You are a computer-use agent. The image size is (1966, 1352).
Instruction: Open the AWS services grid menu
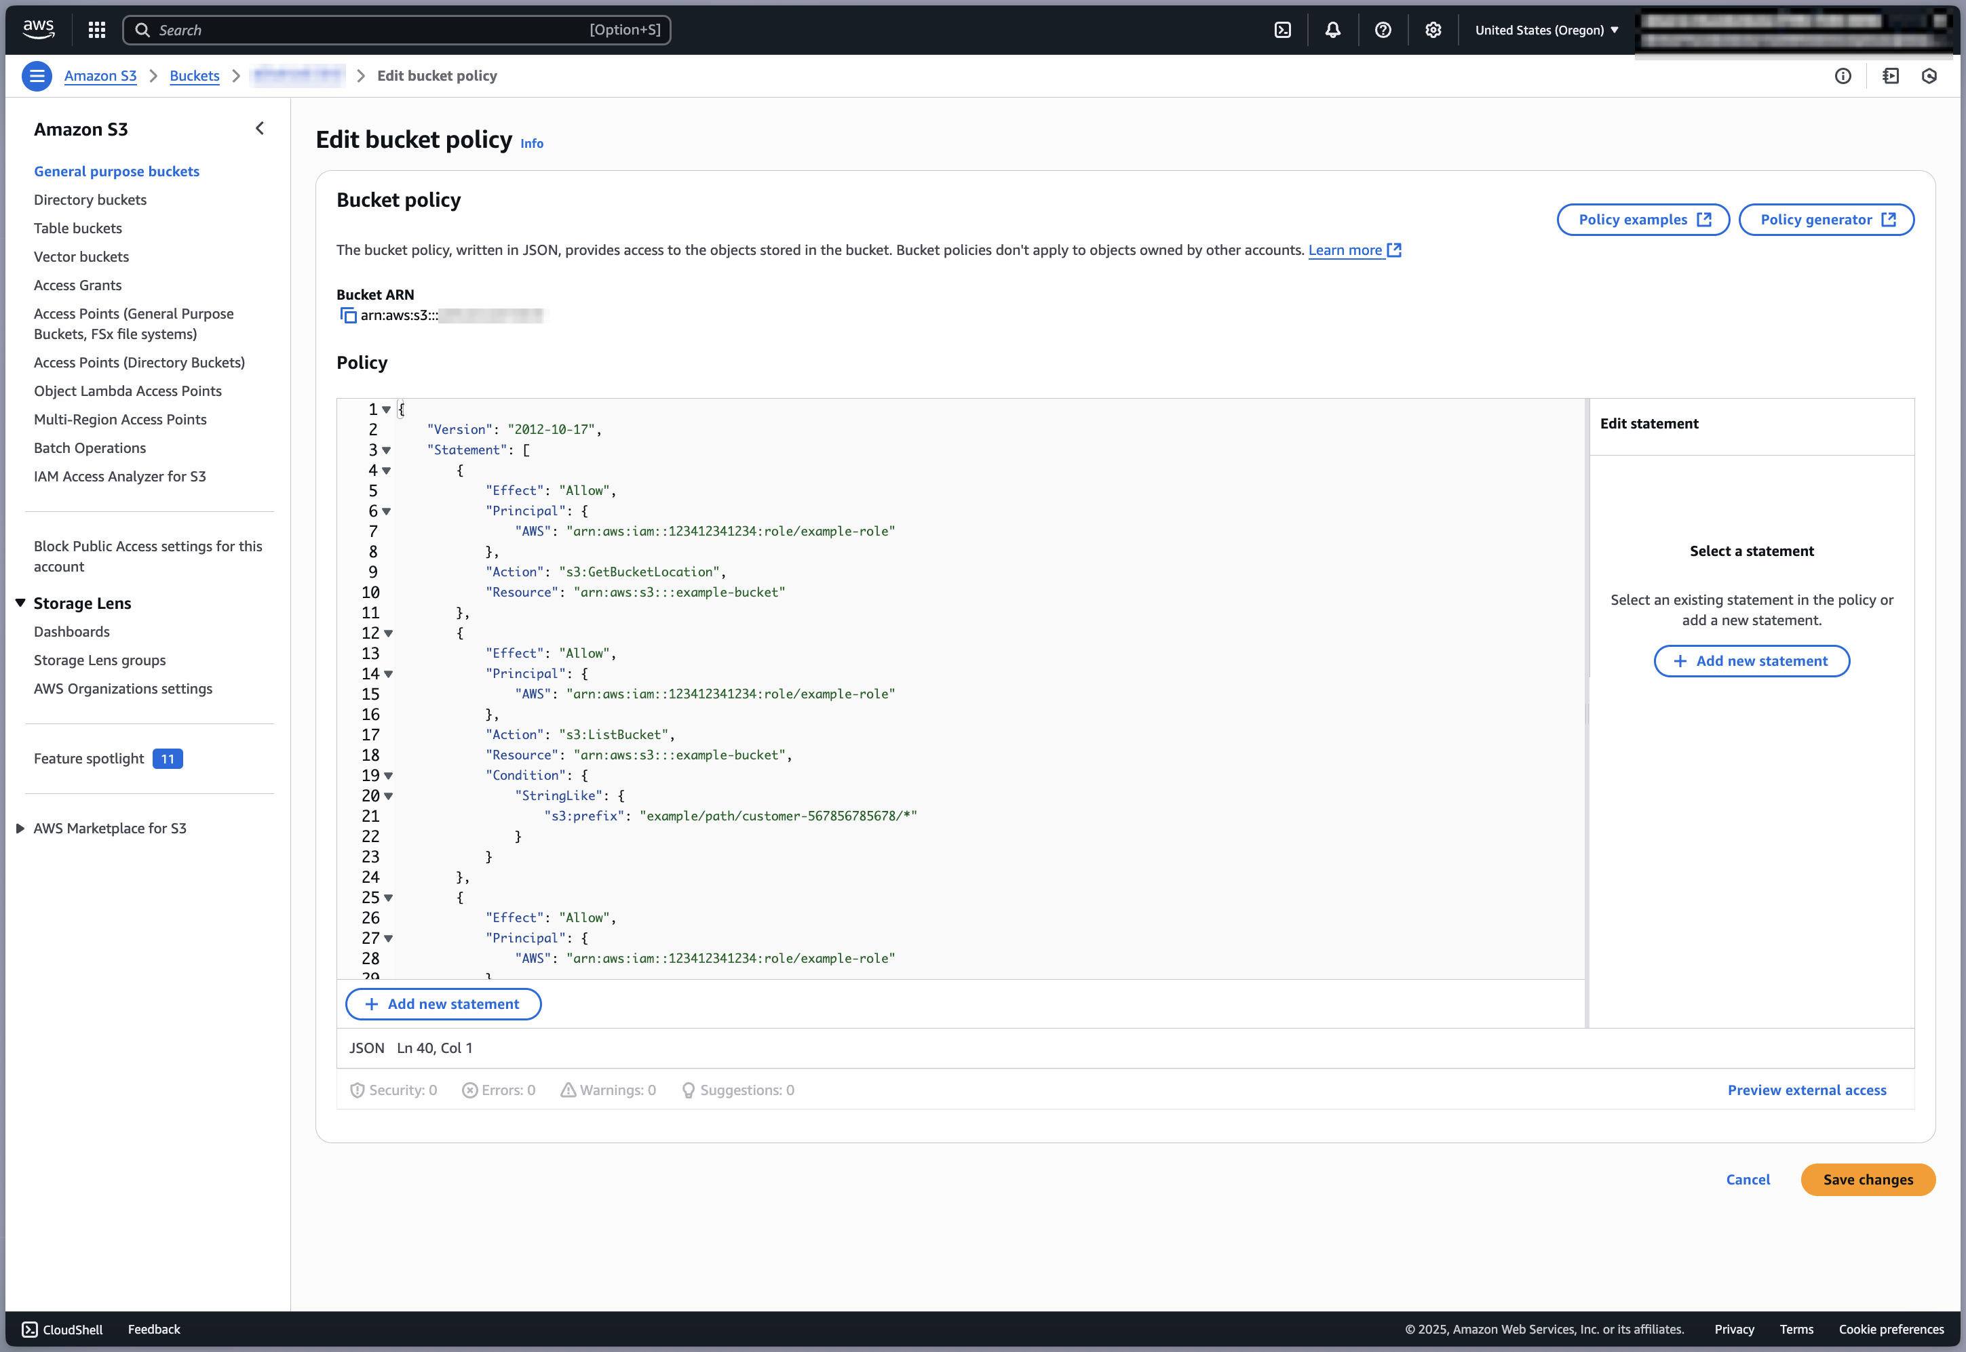tap(96, 30)
